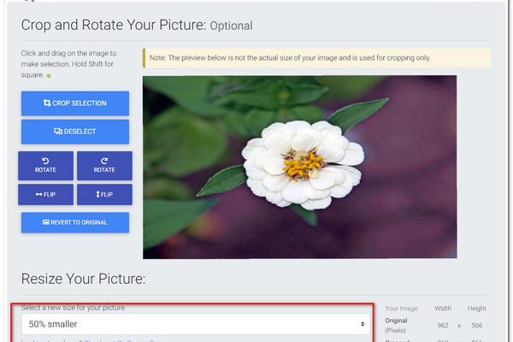Click the original width value 962
Screen dimensions: 513x342
point(443,325)
